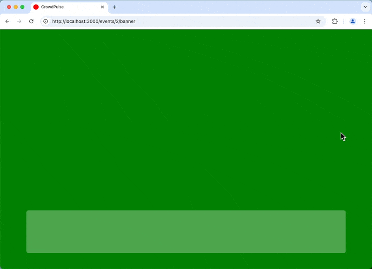Viewport: 372px width, 269px height.
Task: Expand the tab search dropdown
Action: click(365, 7)
